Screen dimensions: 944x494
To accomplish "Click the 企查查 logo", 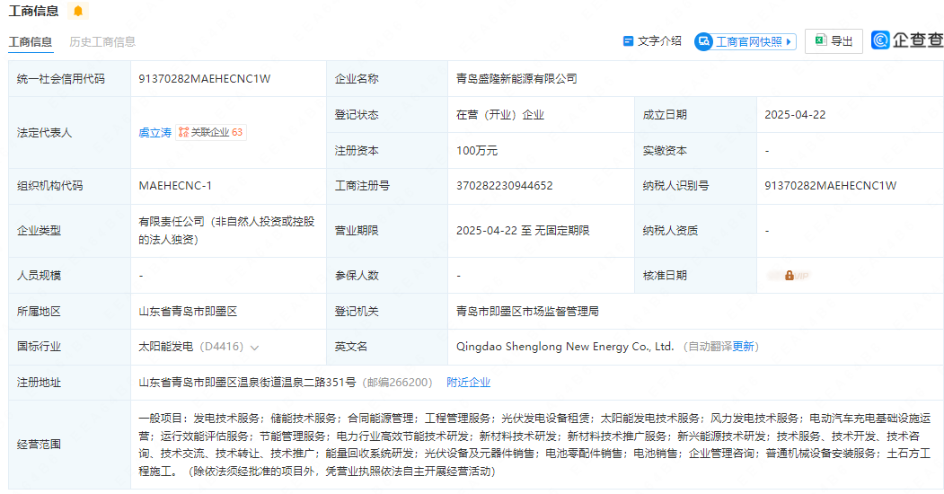I will pos(906,40).
